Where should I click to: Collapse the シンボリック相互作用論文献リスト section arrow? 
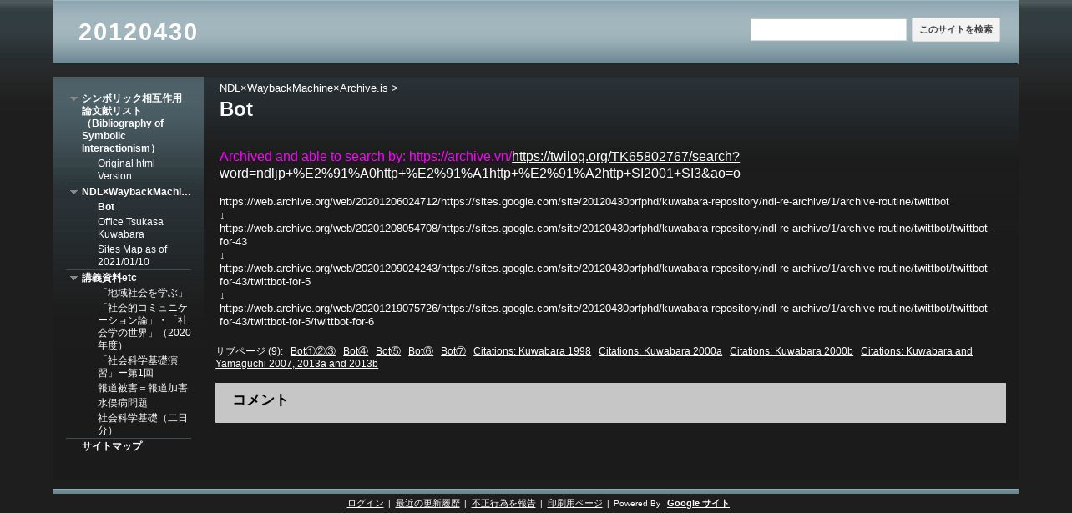pyautogui.click(x=73, y=99)
